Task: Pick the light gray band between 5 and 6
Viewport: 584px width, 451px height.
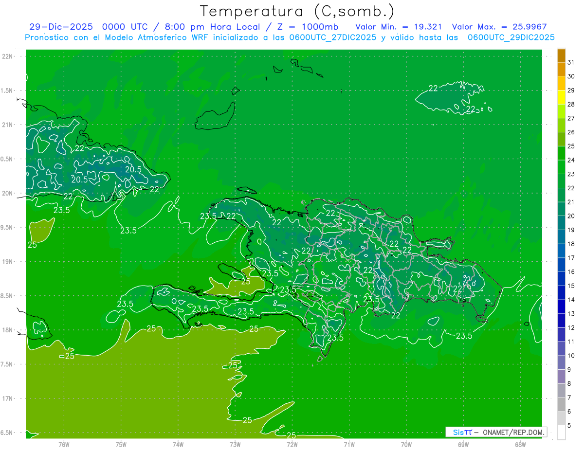Action: [561, 418]
